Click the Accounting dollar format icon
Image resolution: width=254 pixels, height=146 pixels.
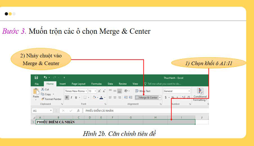tap(166, 97)
